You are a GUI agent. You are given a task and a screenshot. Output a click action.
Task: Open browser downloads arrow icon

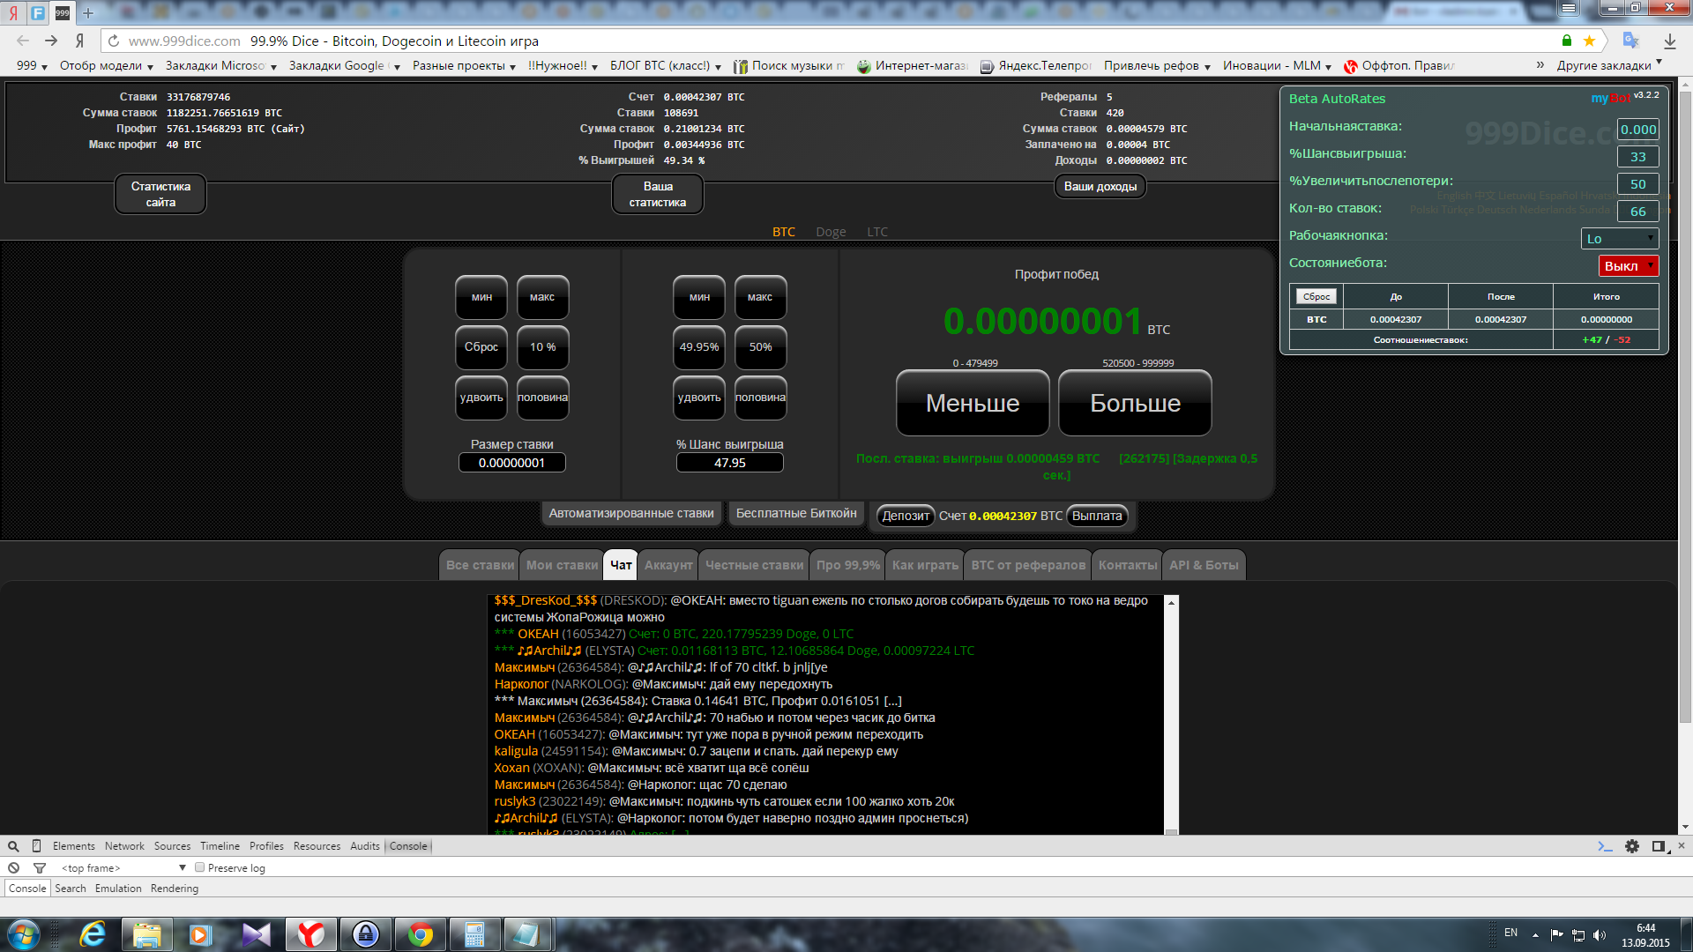click(1669, 41)
